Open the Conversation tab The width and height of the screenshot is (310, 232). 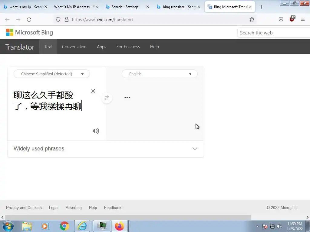[x=74, y=47]
